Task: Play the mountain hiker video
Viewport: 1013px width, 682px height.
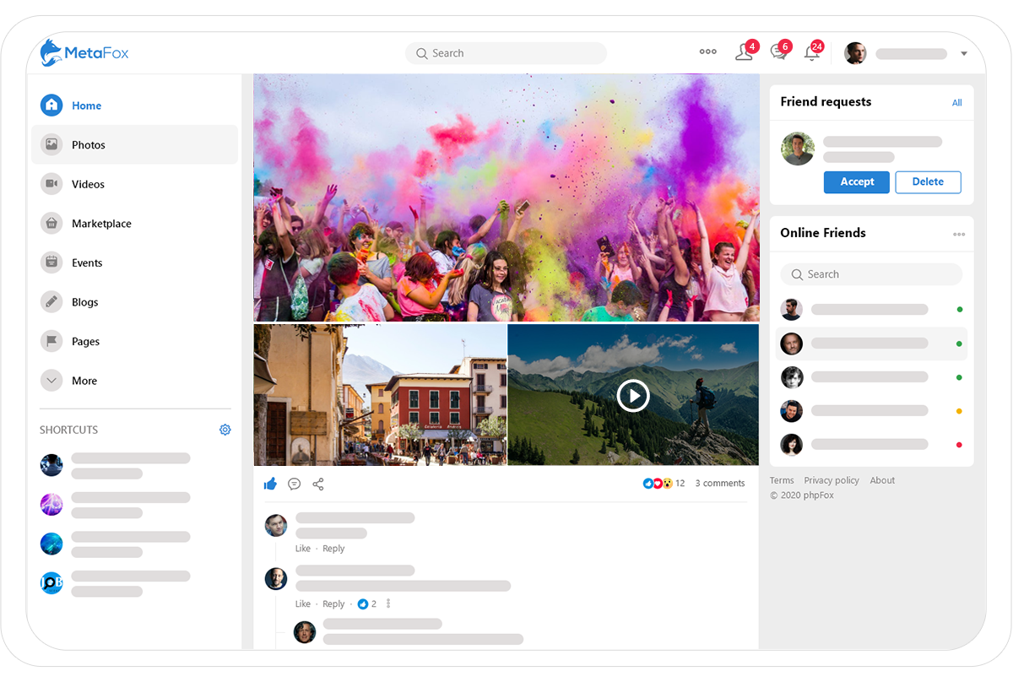Action: (x=632, y=395)
